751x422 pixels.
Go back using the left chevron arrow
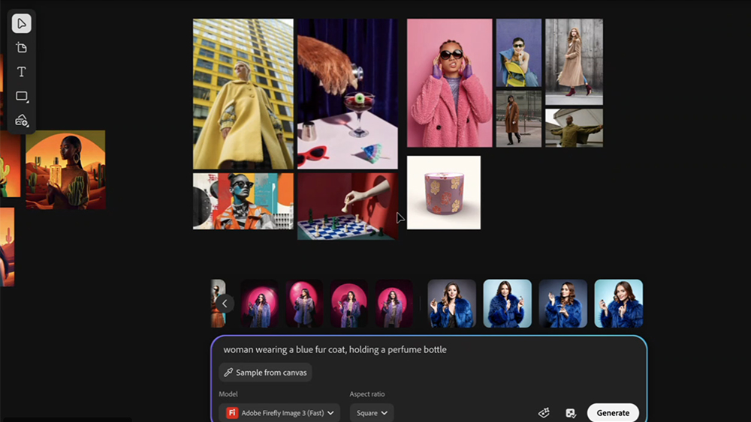(225, 304)
